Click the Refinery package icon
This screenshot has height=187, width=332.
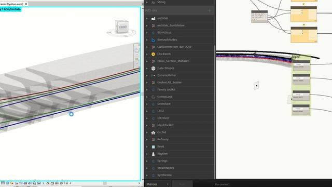pos(154,140)
